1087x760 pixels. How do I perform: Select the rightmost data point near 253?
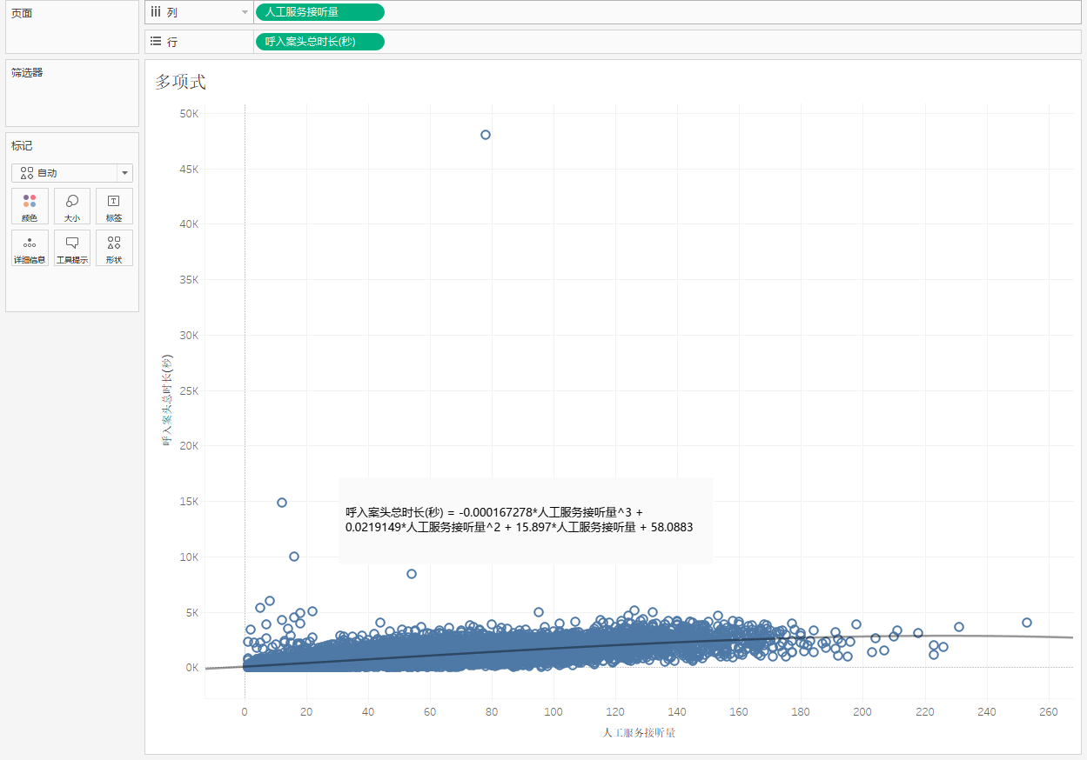tap(1027, 623)
